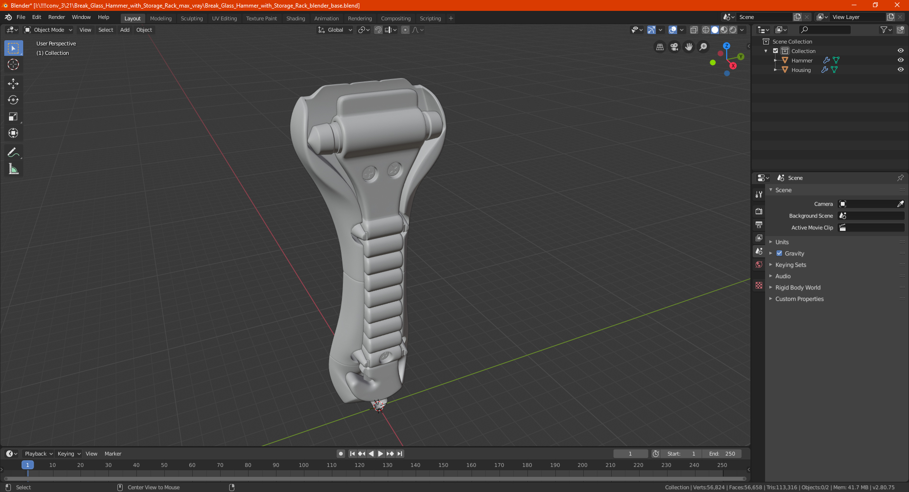This screenshot has height=492, width=909.
Task: Open Global transform orientation dropdown
Action: pos(335,30)
